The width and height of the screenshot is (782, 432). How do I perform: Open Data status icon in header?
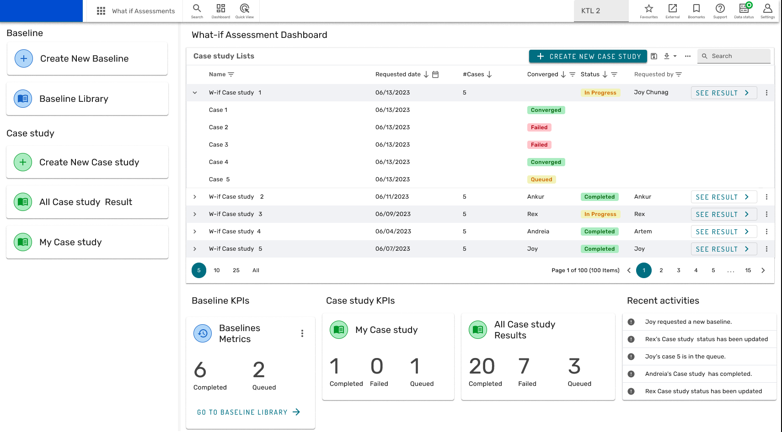pos(744,9)
